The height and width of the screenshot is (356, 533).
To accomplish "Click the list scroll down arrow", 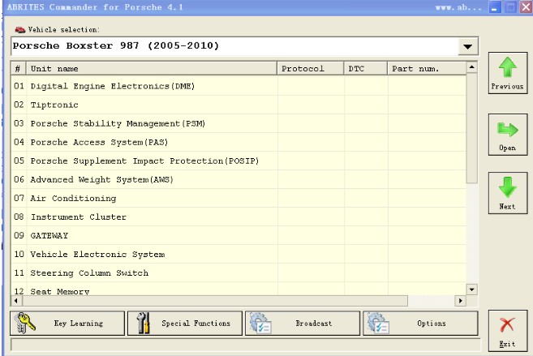I will [x=472, y=290].
